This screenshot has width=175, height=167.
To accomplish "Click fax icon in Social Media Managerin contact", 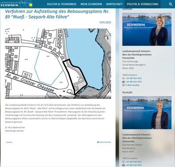I will (124, 82).
